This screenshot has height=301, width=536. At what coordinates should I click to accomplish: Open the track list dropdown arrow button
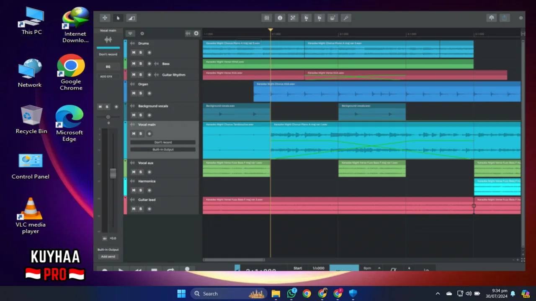click(x=131, y=33)
